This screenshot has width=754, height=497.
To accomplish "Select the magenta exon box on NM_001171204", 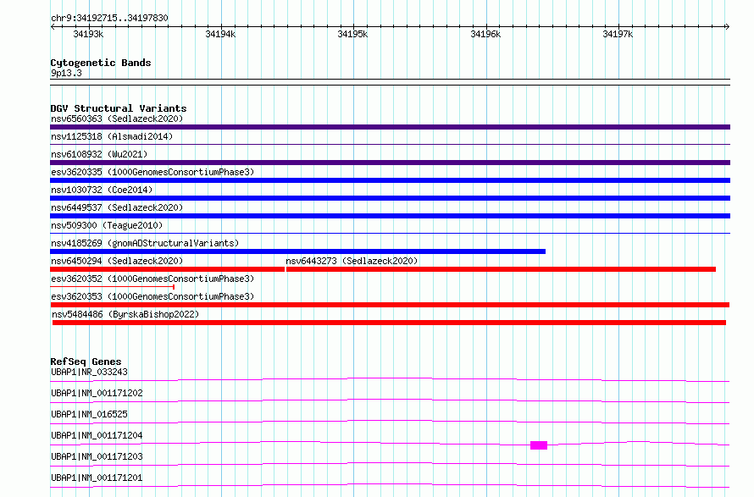I will [x=539, y=445].
